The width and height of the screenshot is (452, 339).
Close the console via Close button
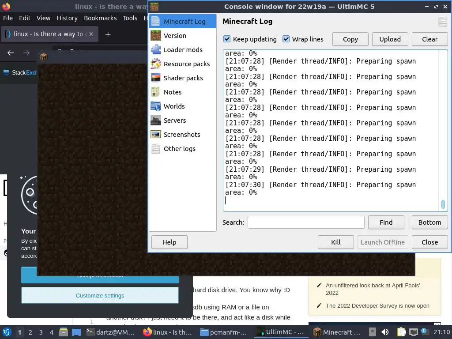(x=429, y=242)
